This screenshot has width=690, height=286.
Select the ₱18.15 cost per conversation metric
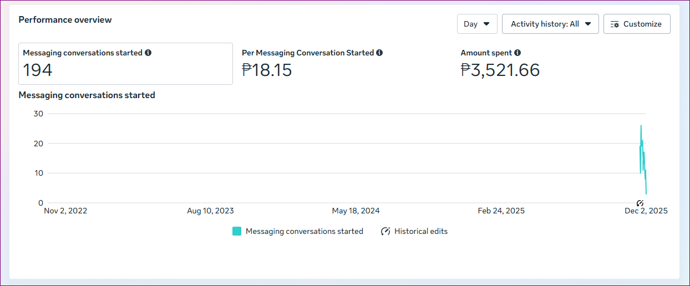267,70
